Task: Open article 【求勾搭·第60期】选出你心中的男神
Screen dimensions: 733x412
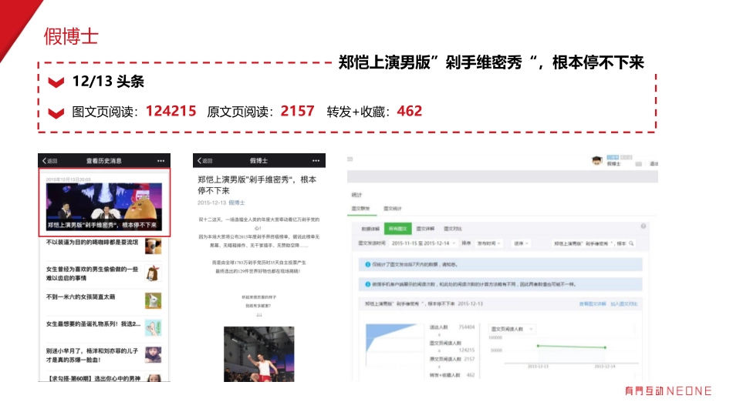Action: (x=93, y=378)
